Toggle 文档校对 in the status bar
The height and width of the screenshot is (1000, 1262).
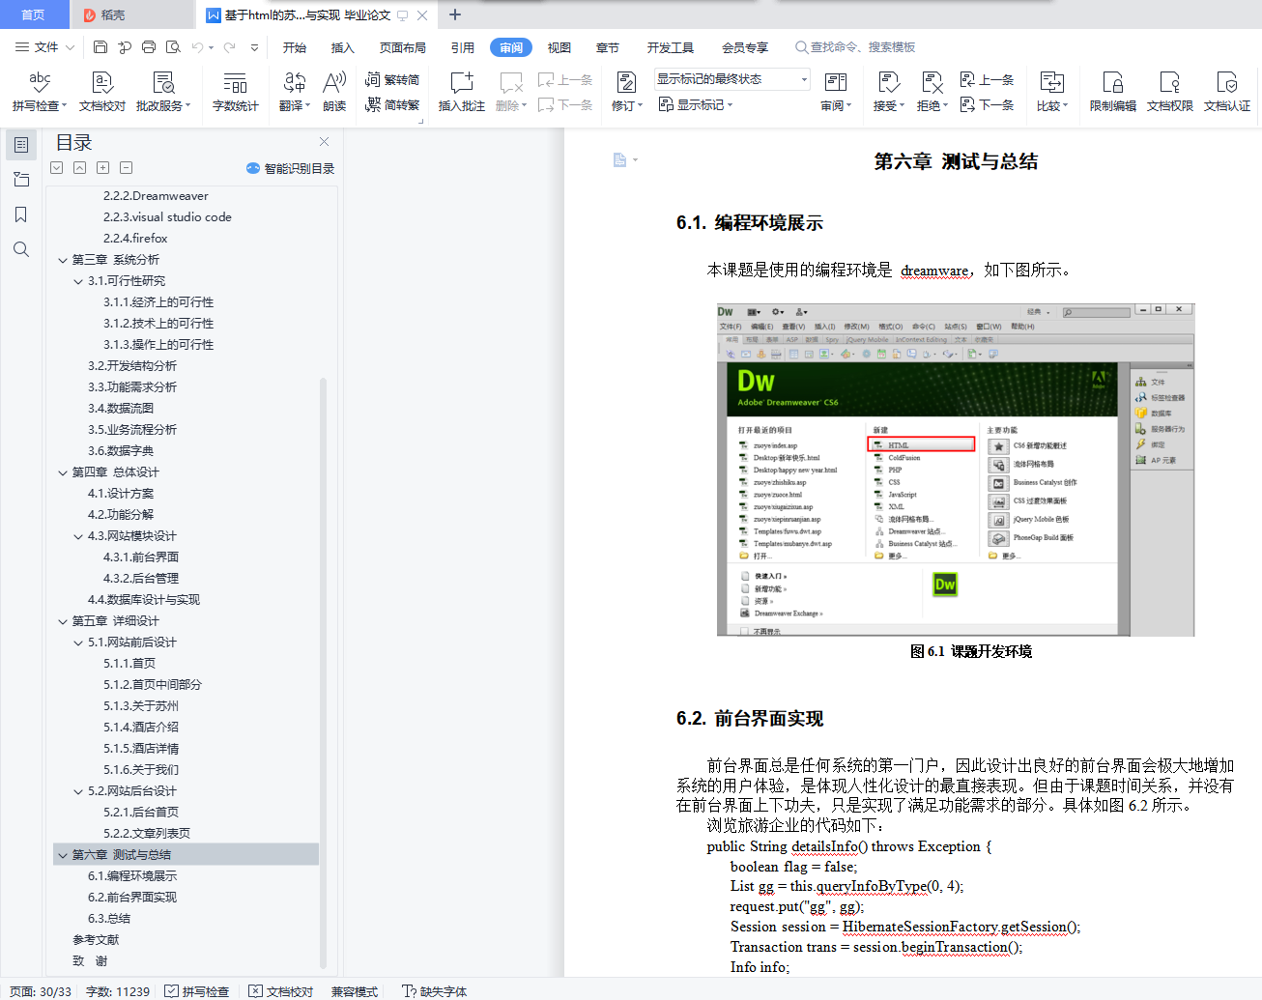[x=281, y=991]
